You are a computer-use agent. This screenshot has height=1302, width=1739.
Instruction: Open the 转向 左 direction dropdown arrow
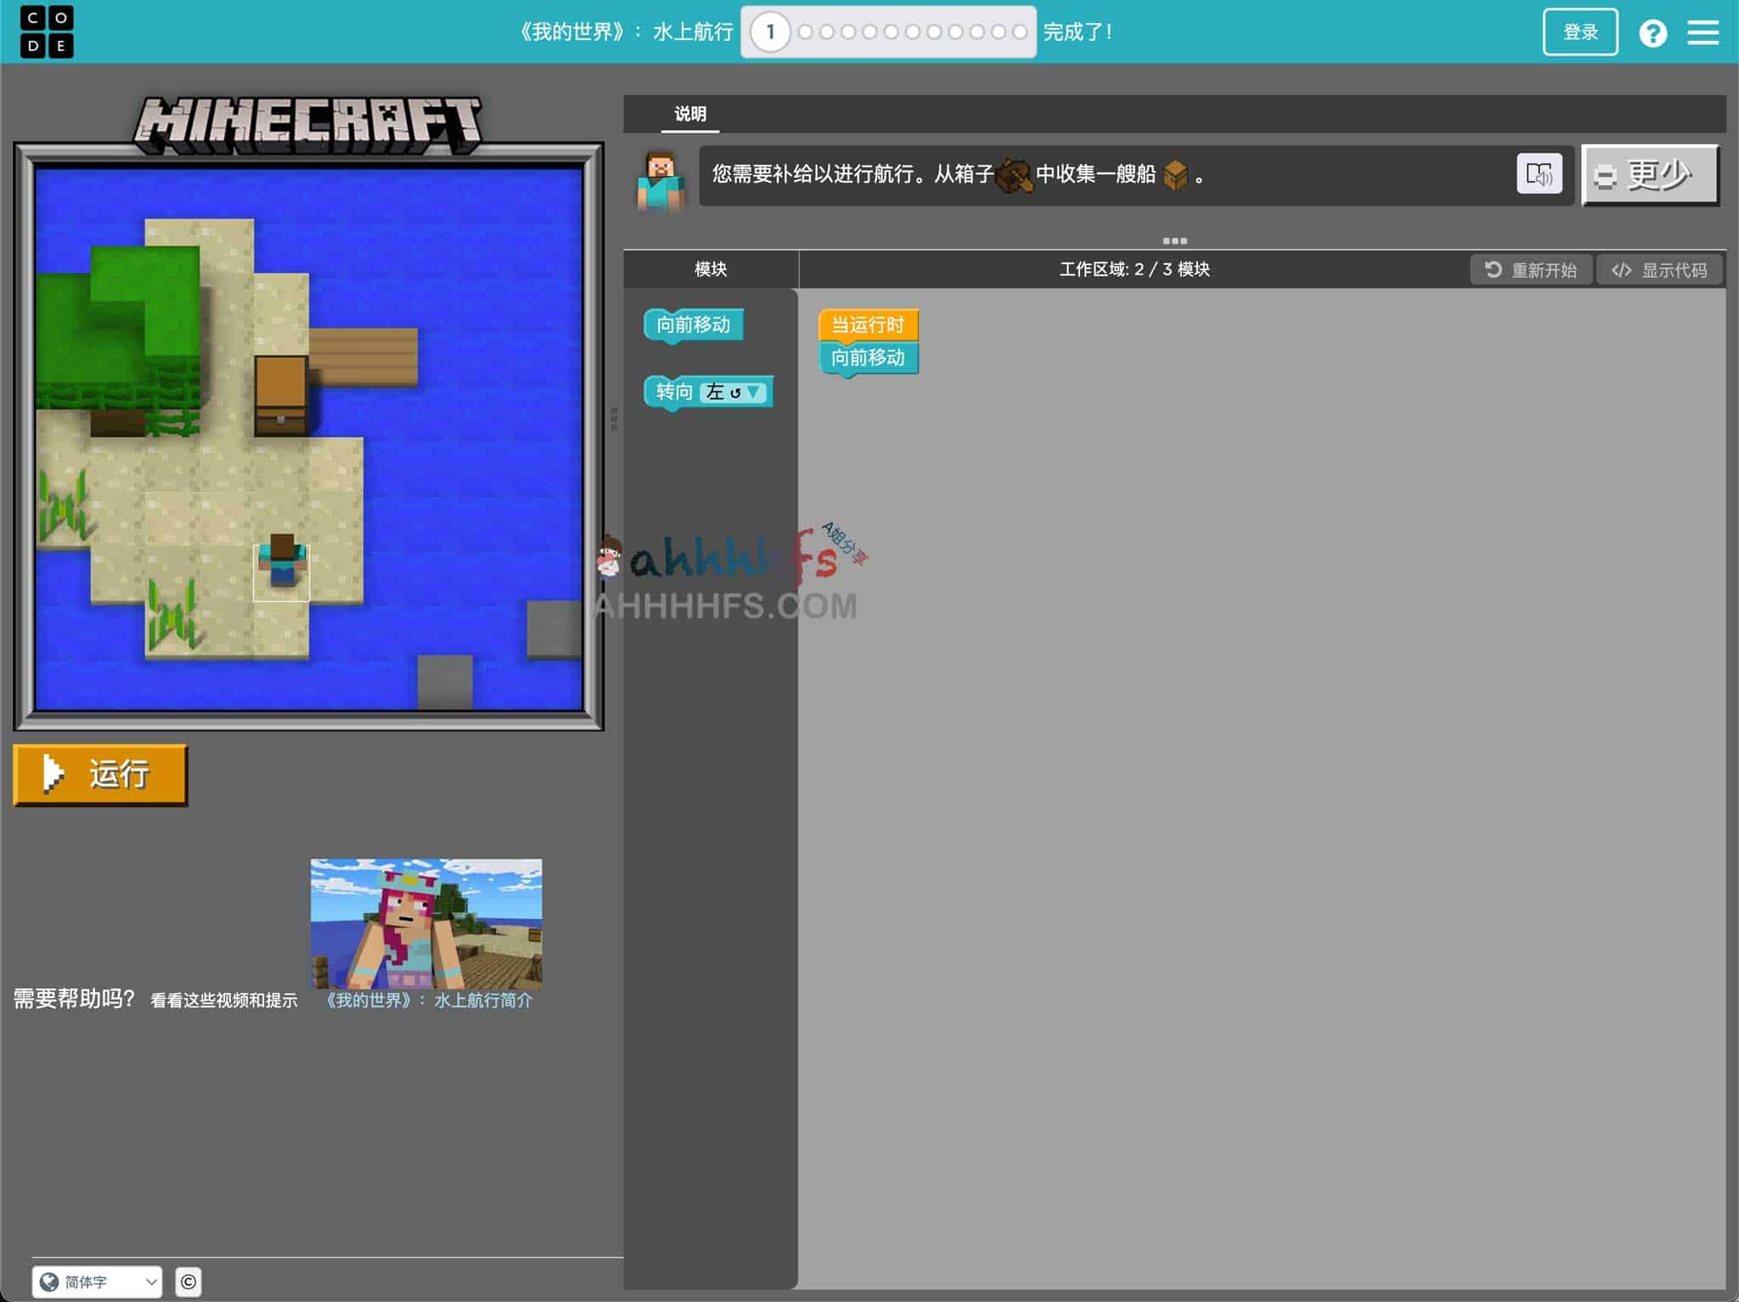(x=753, y=392)
